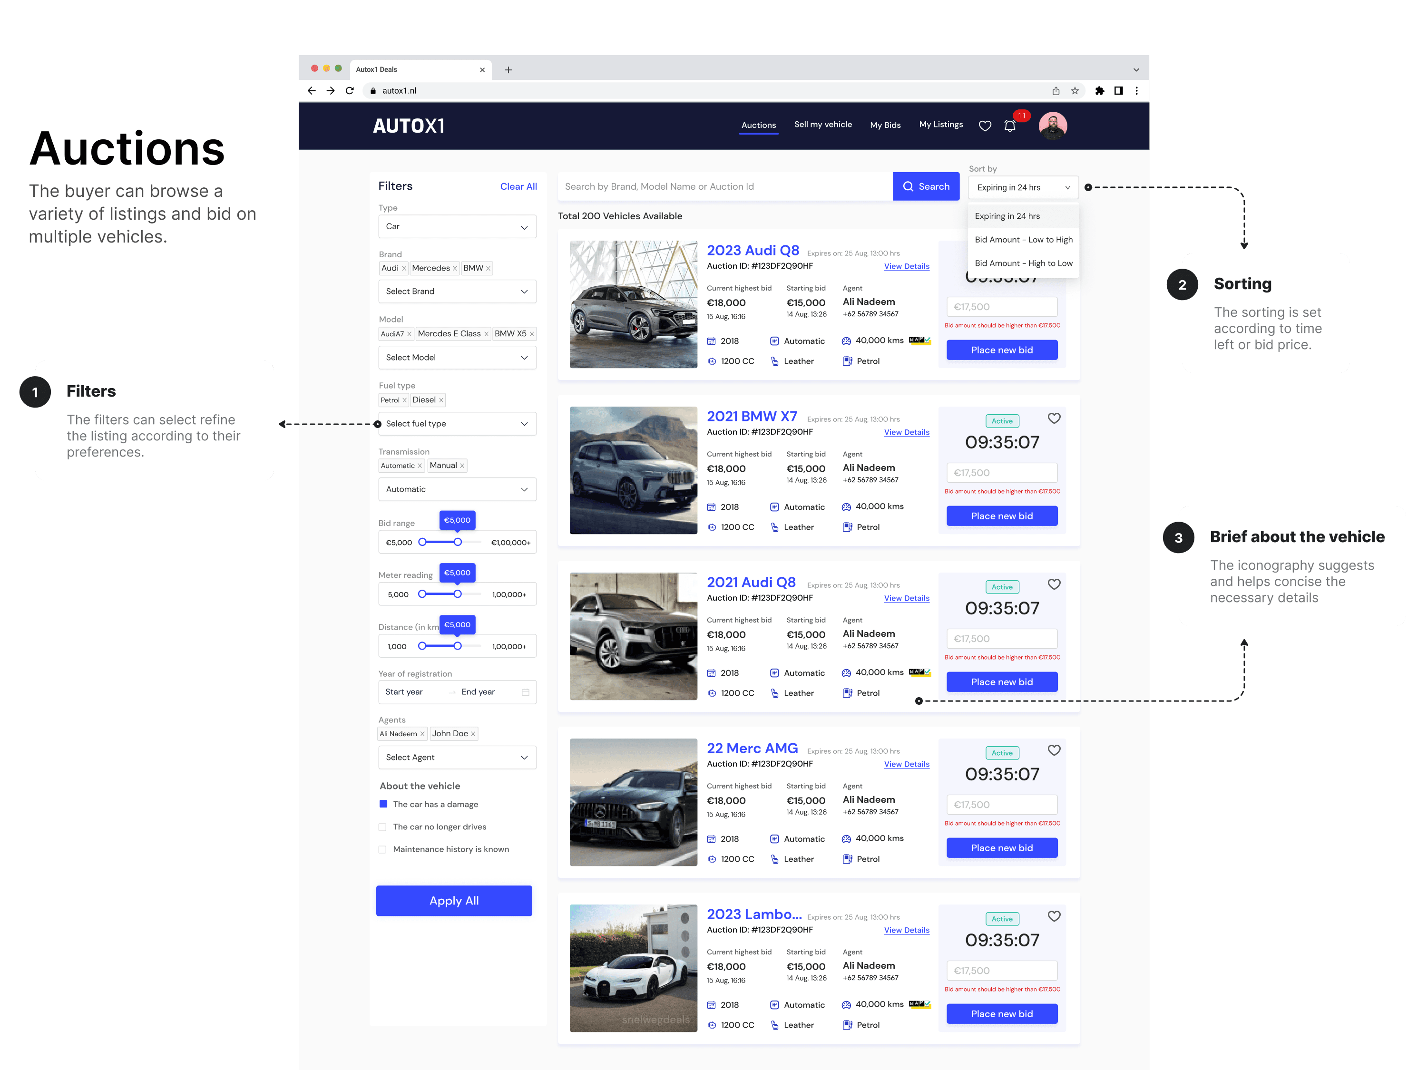Image resolution: width=1427 pixels, height=1070 pixels.
Task: Remove the Mercedes brand filter chip
Action: tap(455, 269)
